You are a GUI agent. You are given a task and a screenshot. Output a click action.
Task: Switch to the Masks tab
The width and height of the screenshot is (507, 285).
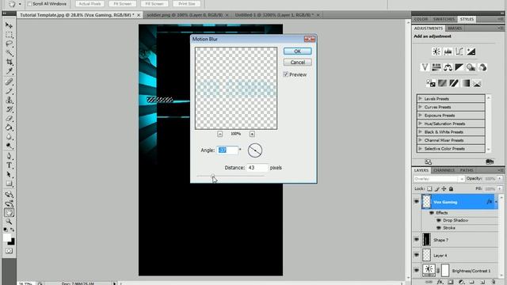click(455, 28)
